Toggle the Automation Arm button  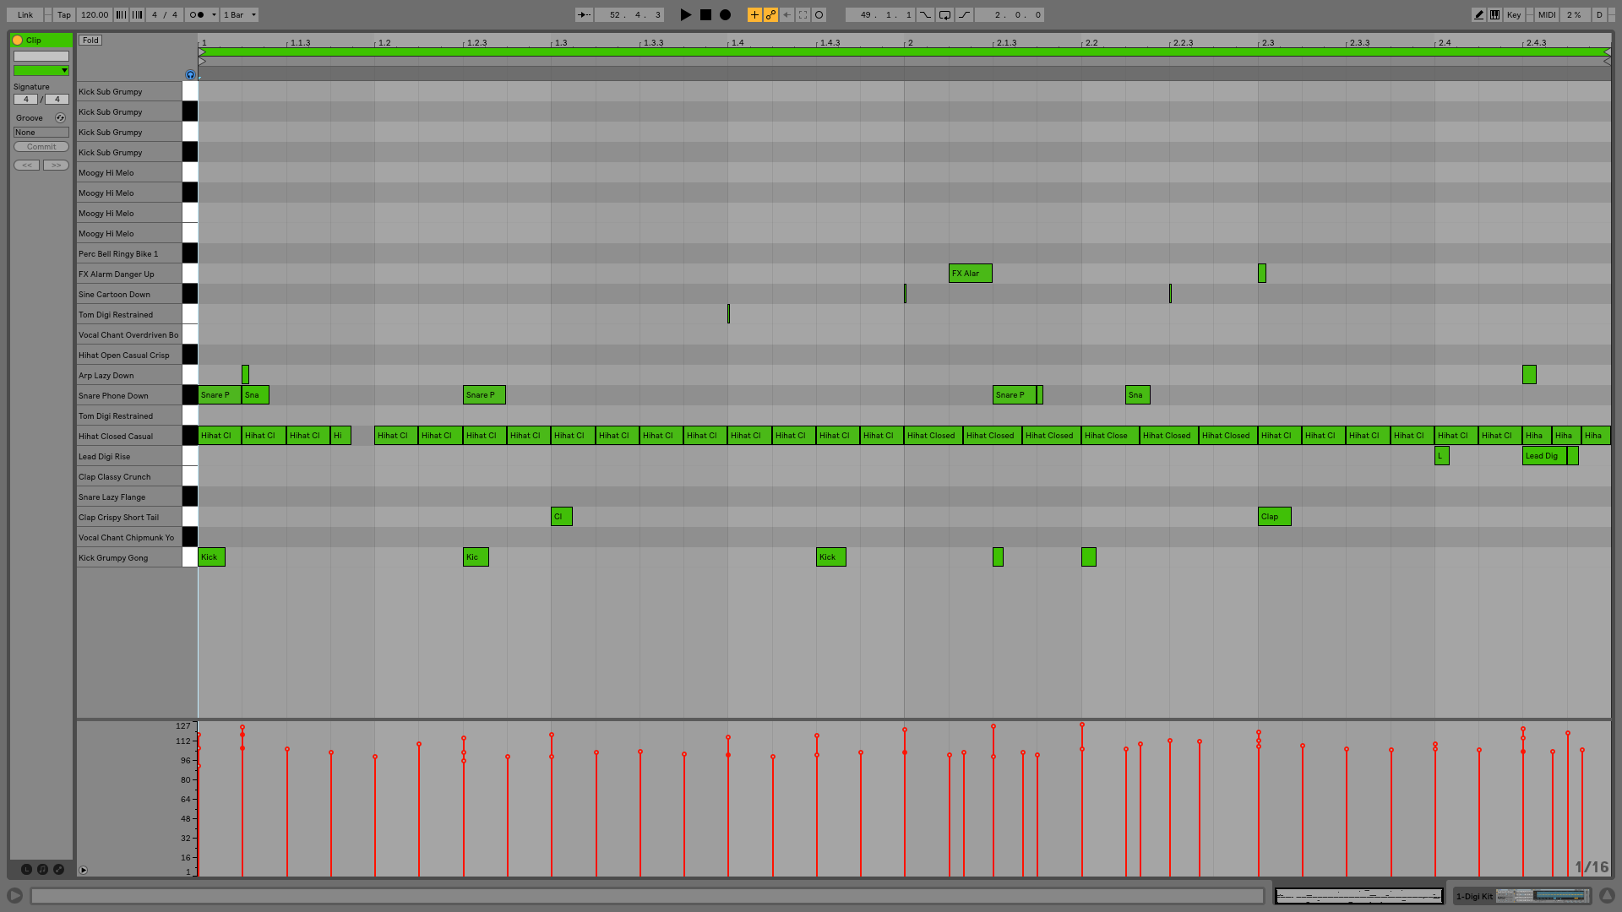pyautogui.click(x=770, y=14)
